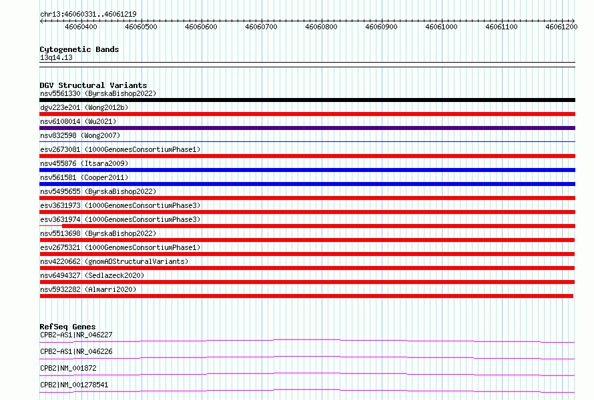Open variant esv2673081 (1000GenomesConsortiumPhase1) label
Screen dimensions: 594x400
[x=120, y=149]
